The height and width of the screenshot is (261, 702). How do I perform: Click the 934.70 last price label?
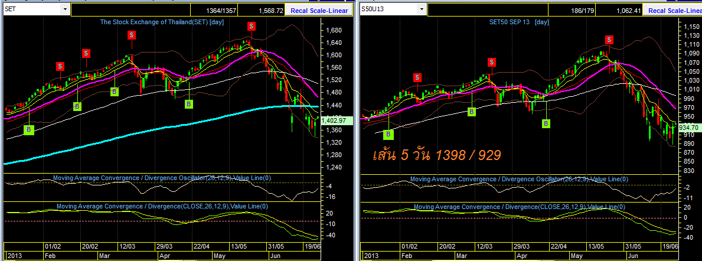[x=690, y=128]
